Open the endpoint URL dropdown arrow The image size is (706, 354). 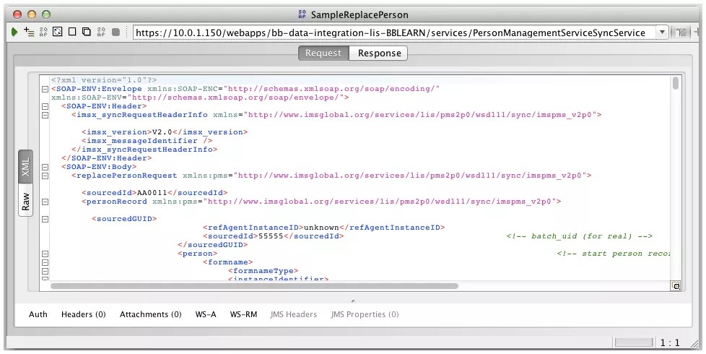tap(662, 33)
